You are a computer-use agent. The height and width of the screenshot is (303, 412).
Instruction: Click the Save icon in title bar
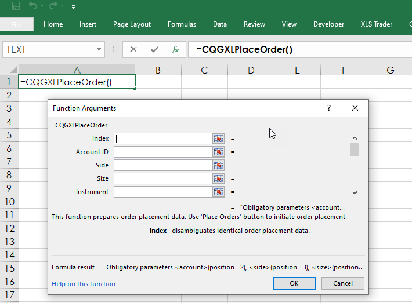click(x=16, y=6)
